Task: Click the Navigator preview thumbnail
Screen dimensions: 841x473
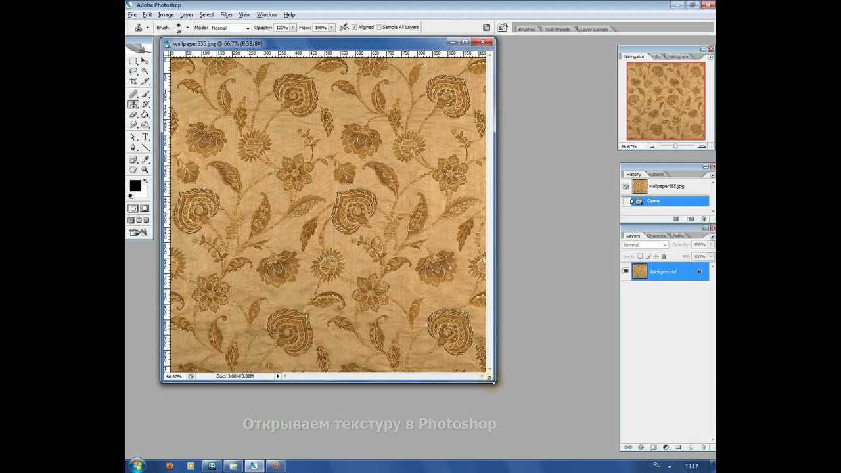Action: pos(666,101)
